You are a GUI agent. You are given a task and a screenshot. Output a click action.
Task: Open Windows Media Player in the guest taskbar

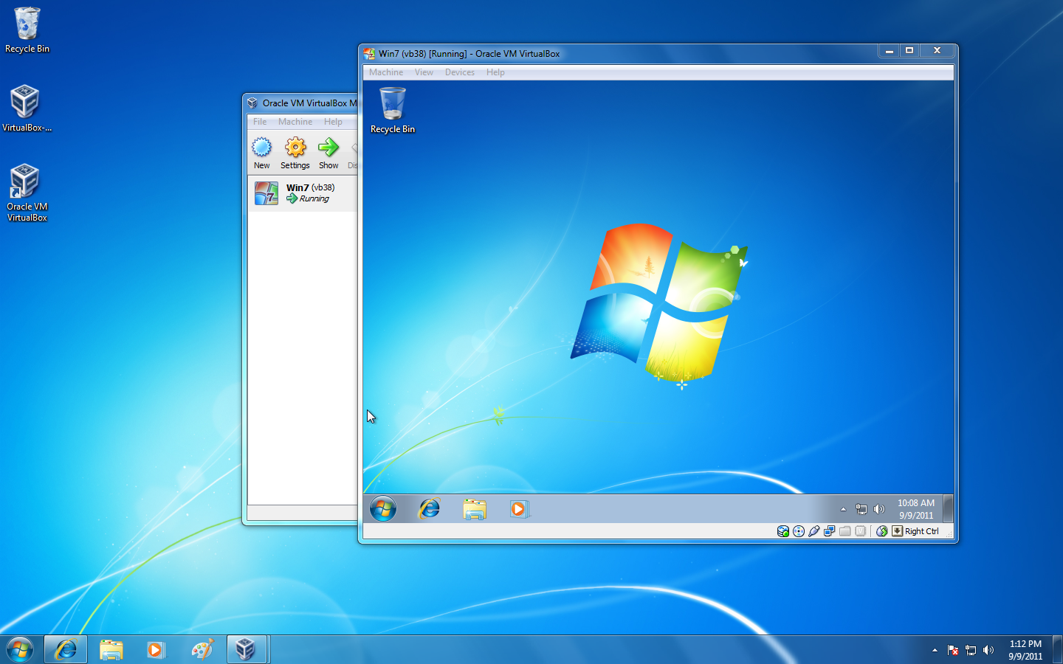tap(519, 509)
